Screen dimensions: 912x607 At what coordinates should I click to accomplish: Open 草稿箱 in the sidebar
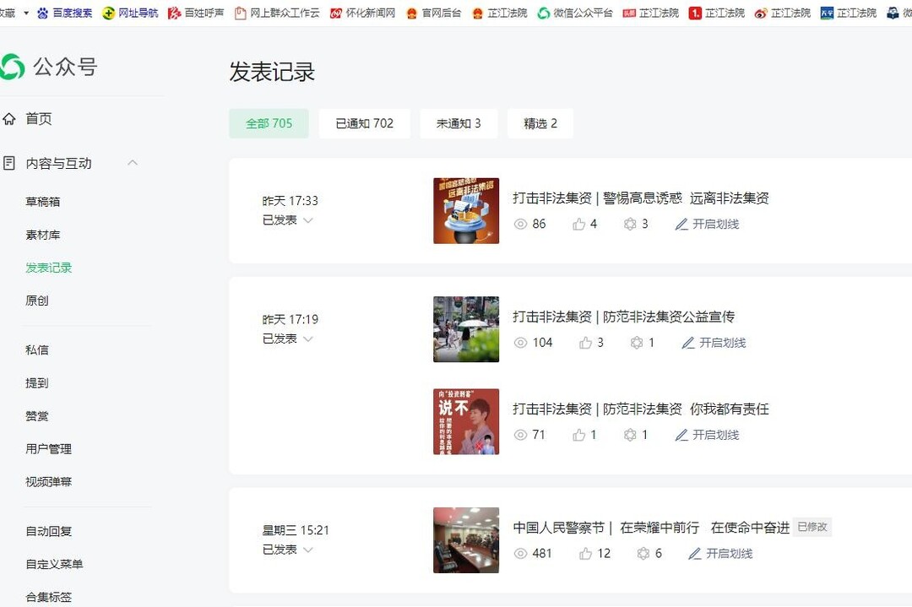(x=43, y=202)
